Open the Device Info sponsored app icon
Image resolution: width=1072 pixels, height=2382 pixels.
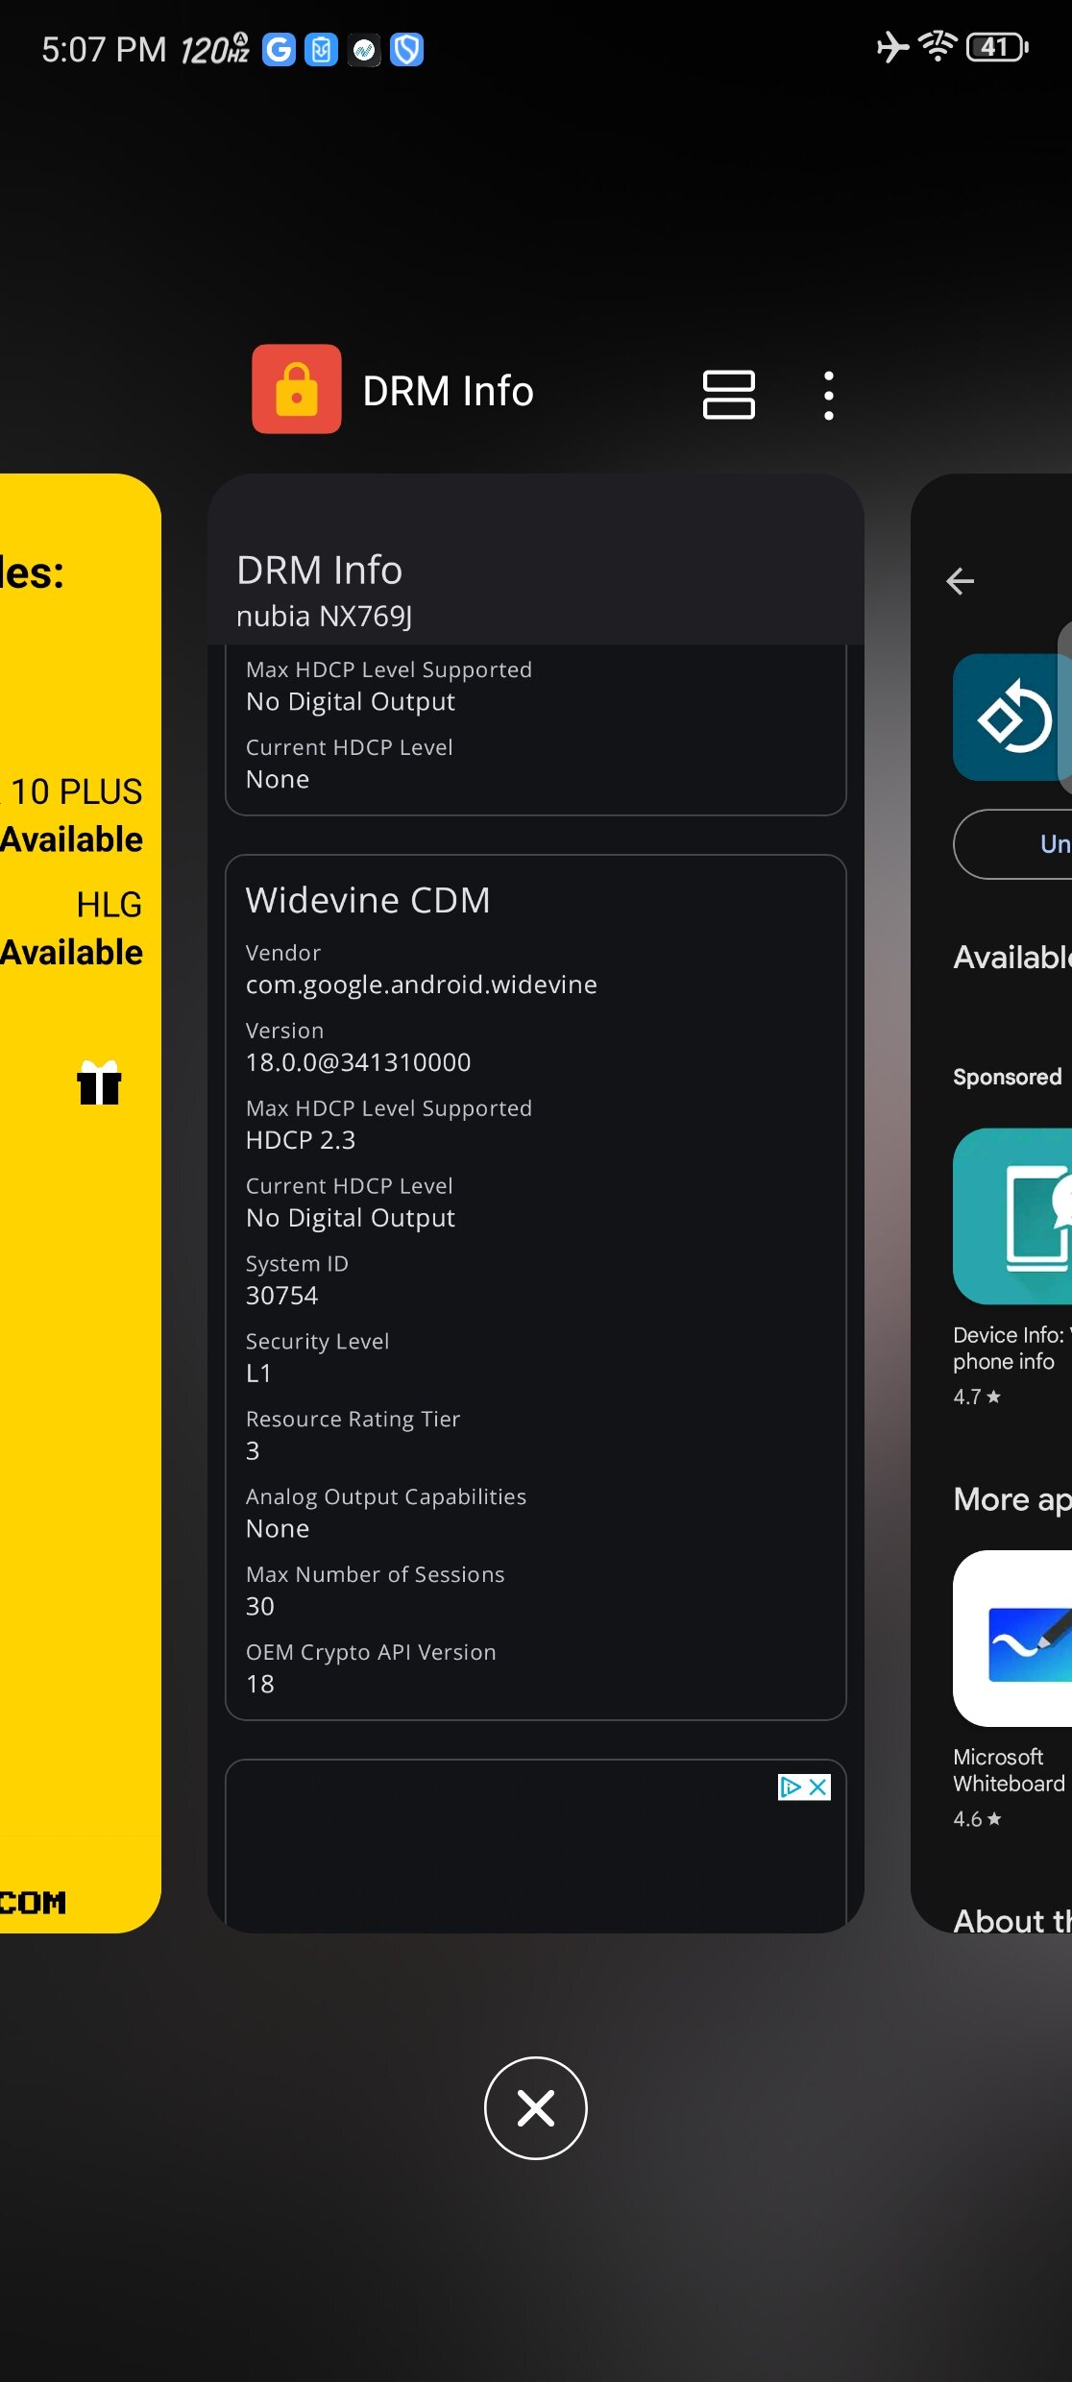[1011, 1216]
